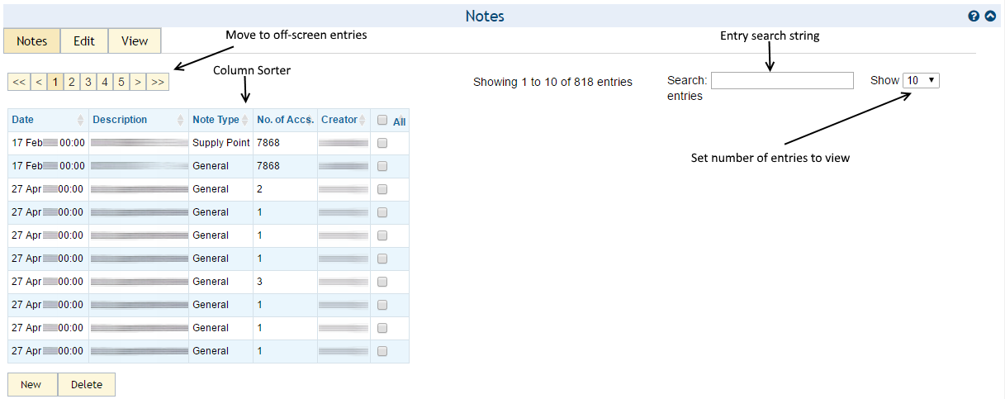Go to the first page of entries

pos(19,82)
